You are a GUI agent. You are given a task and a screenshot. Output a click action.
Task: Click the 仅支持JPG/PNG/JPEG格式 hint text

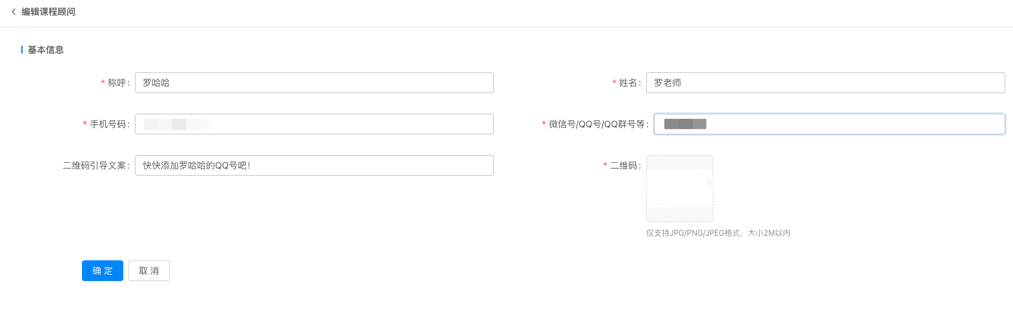693,233
